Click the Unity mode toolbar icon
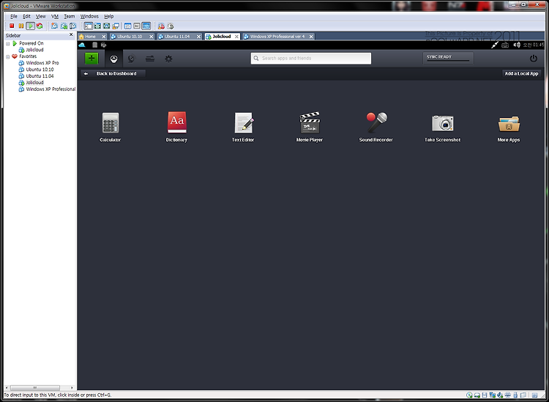This screenshot has width=549, height=402. (116, 26)
